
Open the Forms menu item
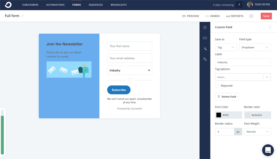pyautogui.click(x=76, y=5)
